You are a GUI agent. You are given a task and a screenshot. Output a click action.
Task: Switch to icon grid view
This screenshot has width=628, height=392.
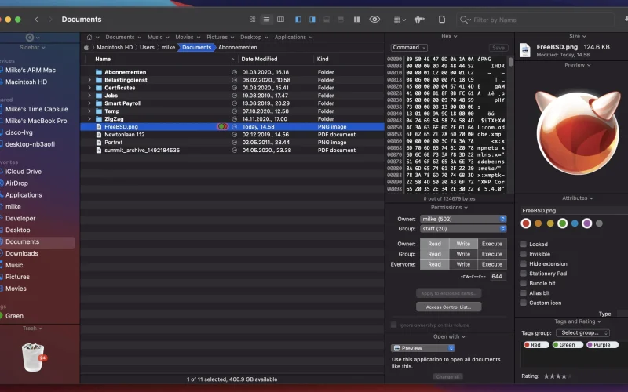[x=252, y=19]
